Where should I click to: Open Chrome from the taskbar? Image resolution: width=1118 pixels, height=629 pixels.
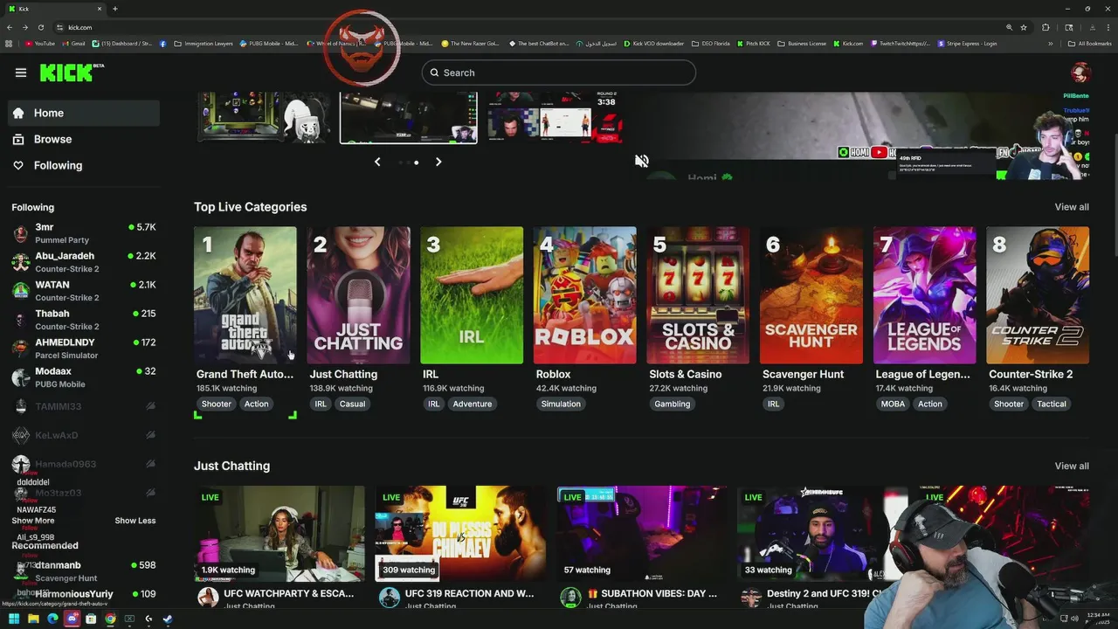point(110,619)
